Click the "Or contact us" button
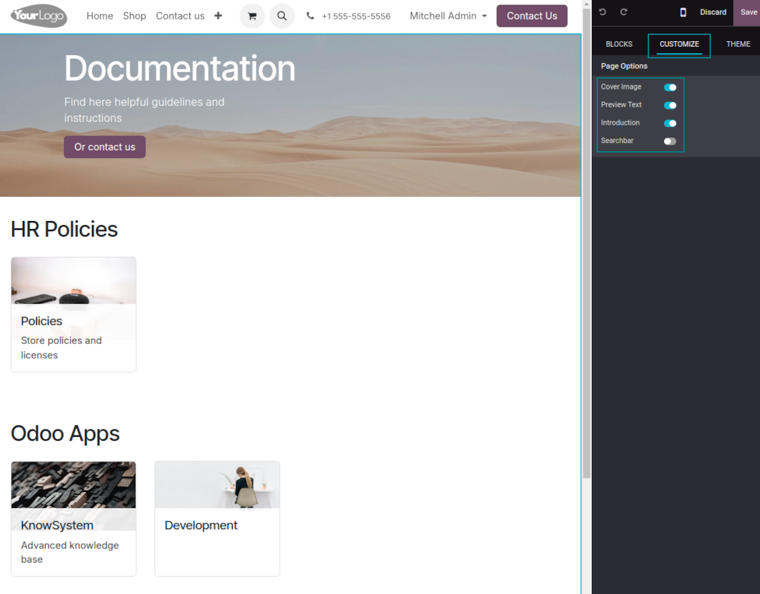 (105, 147)
